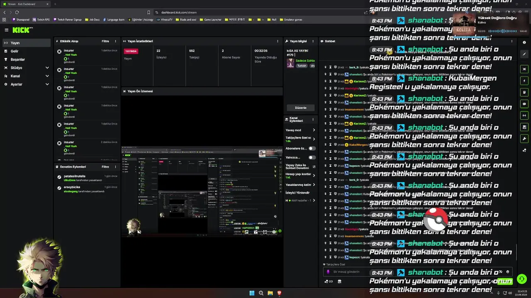
Task: Open the AfreecaTV bookmark
Action: [x=165, y=19]
